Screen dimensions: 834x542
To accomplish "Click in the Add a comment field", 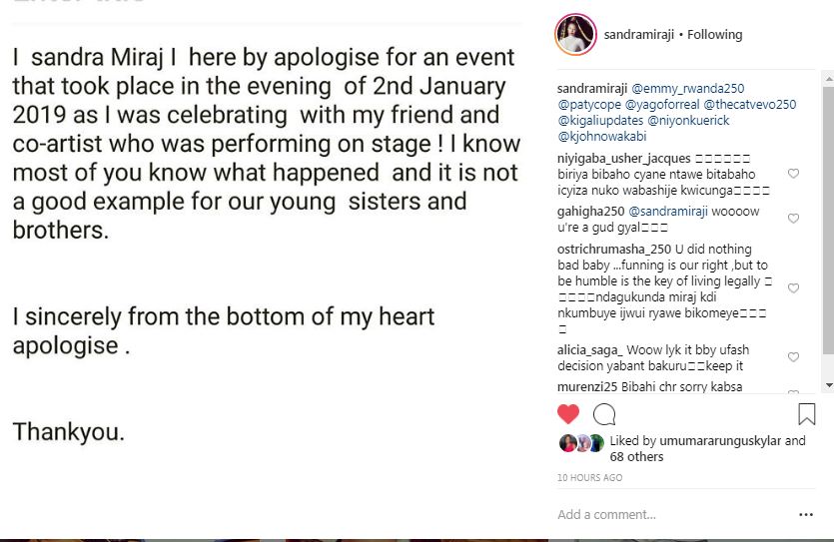I will [669, 515].
